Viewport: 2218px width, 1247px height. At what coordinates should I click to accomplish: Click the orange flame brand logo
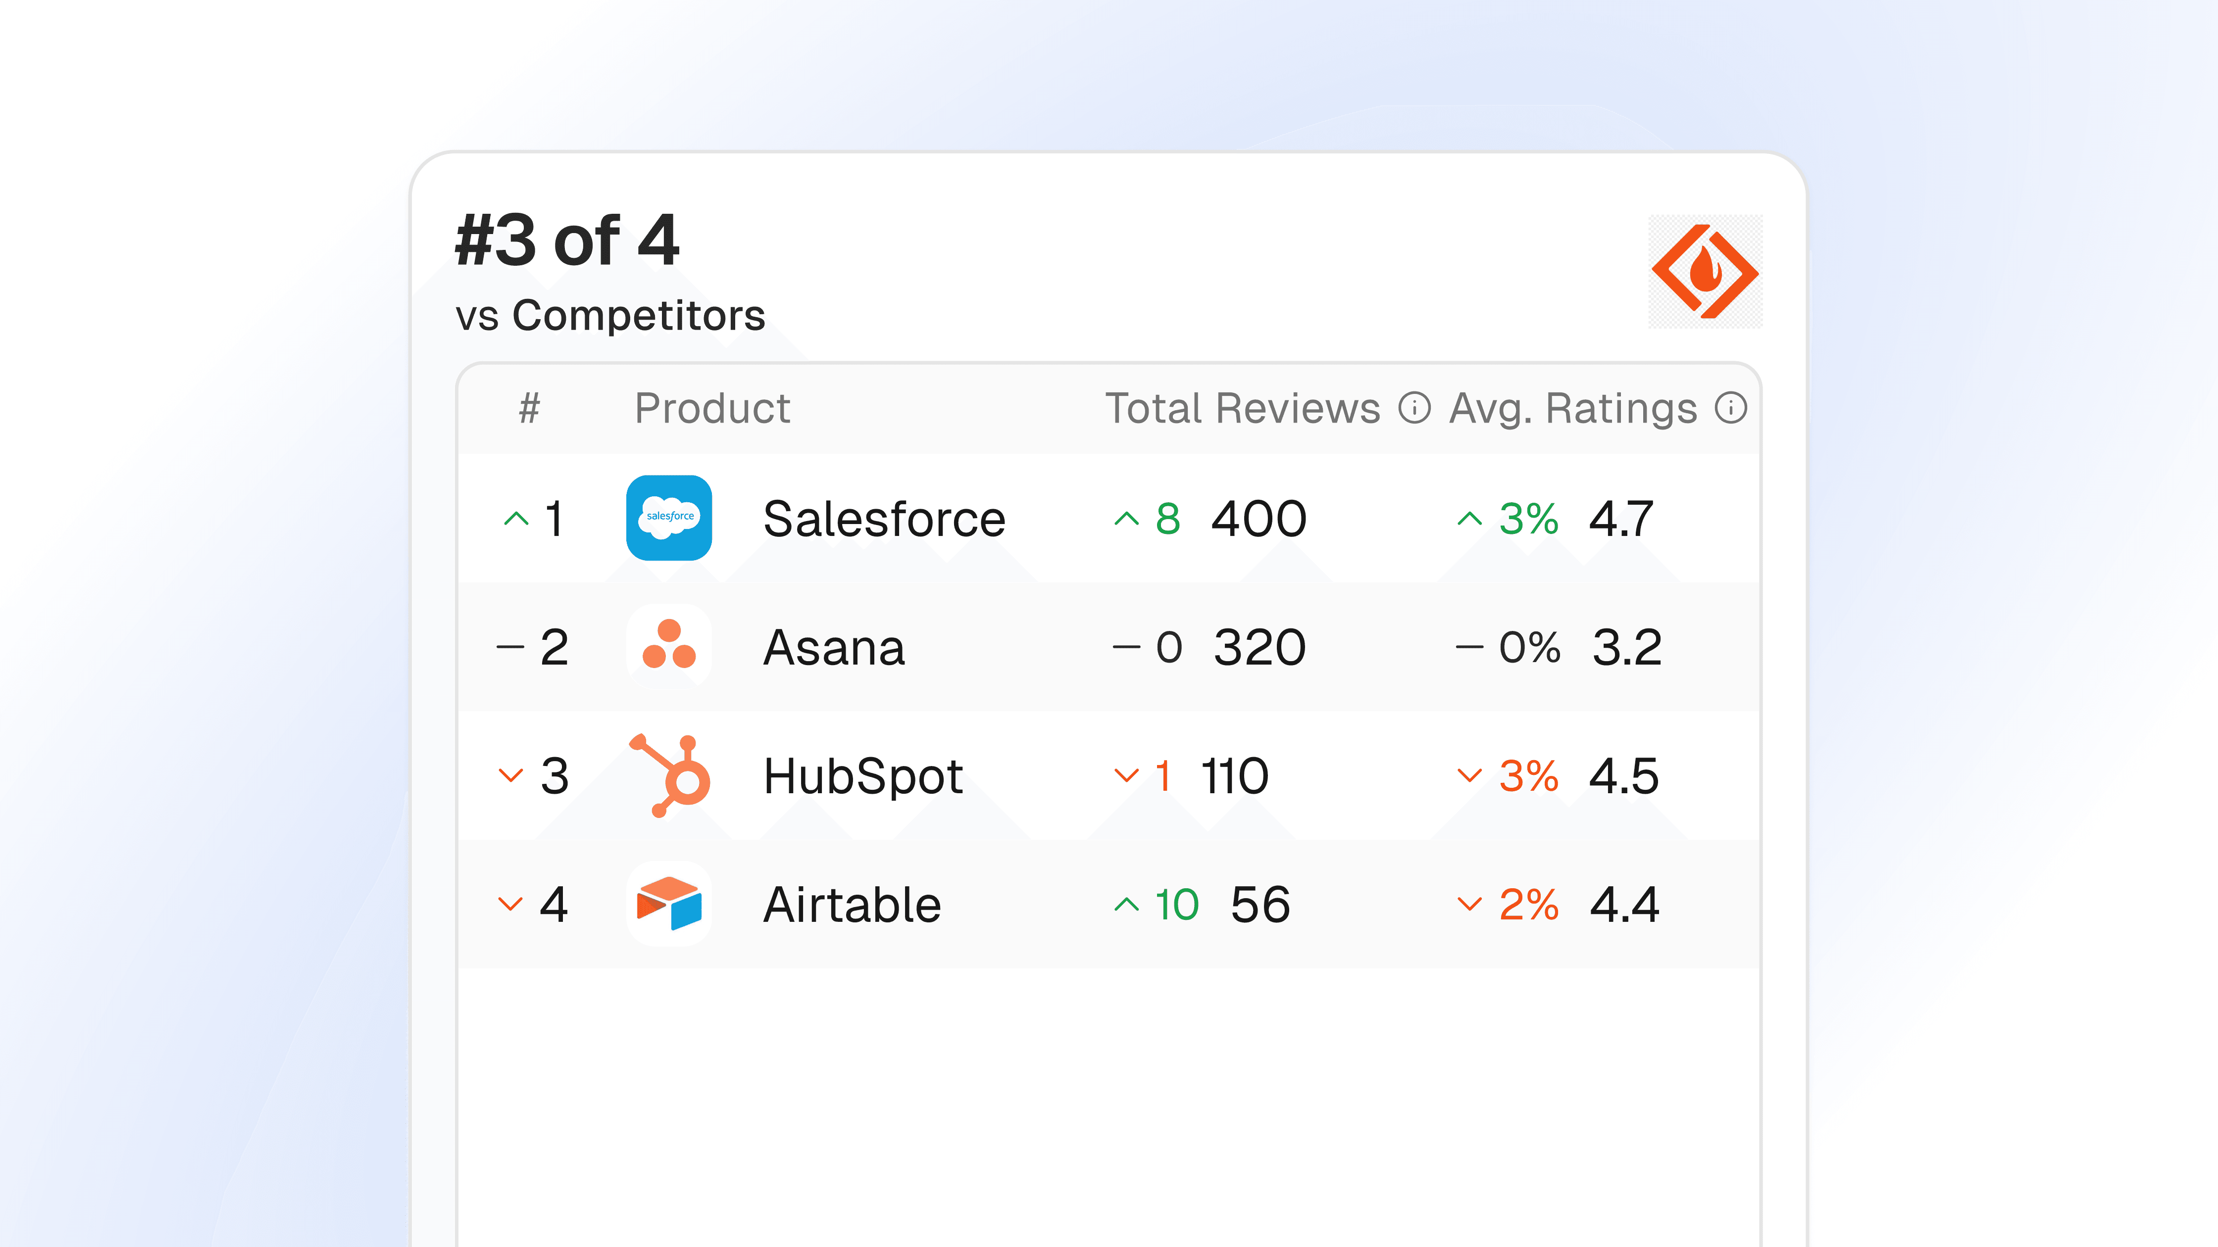pos(1705,272)
